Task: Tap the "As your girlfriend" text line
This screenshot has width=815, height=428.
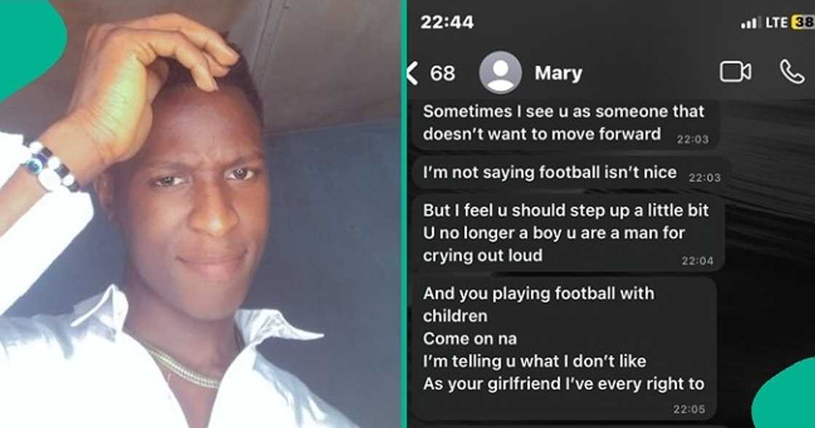Action: tap(563, 384)
